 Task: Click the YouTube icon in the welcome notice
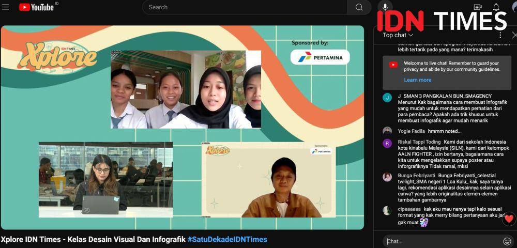click(x=393, y=65)
